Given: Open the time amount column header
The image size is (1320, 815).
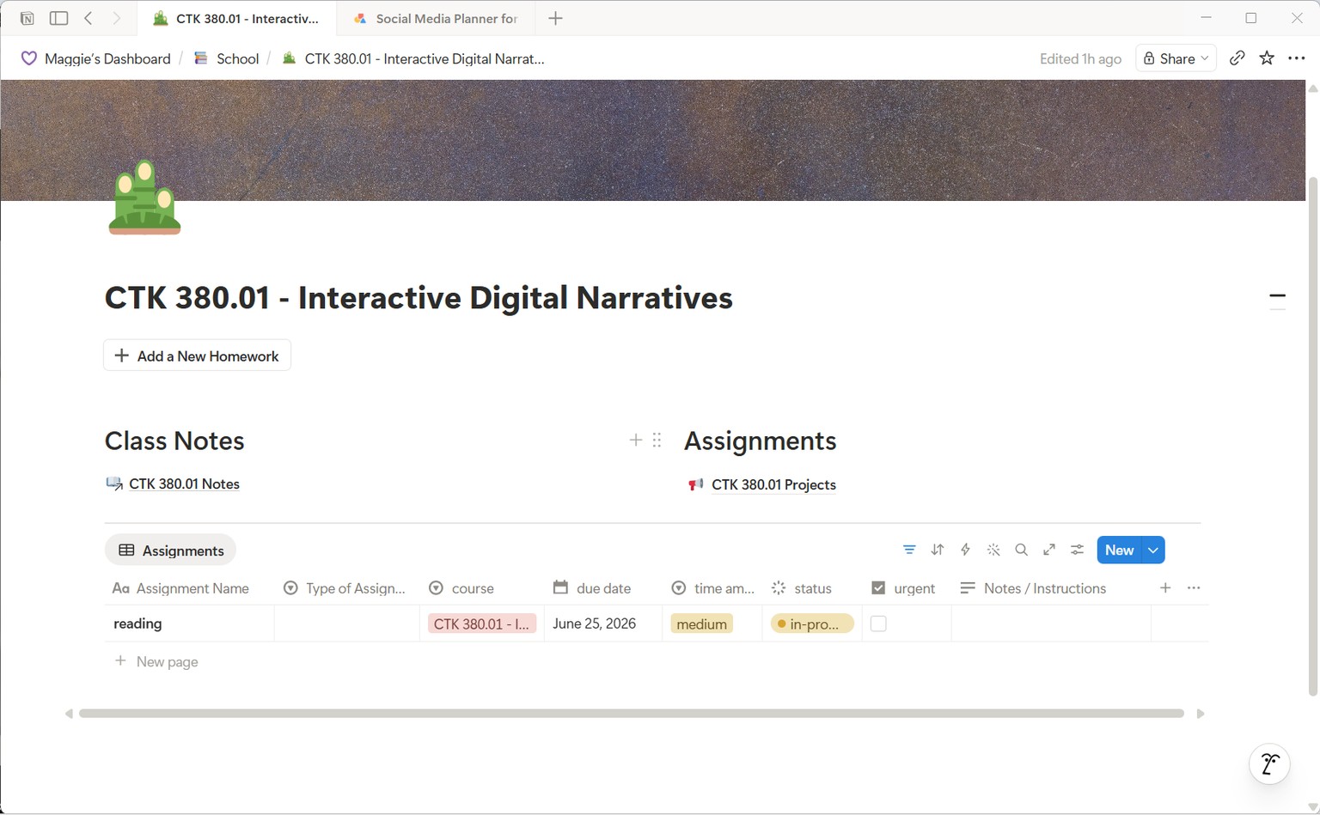Looking at the screenshot, I should coord(712,588).
